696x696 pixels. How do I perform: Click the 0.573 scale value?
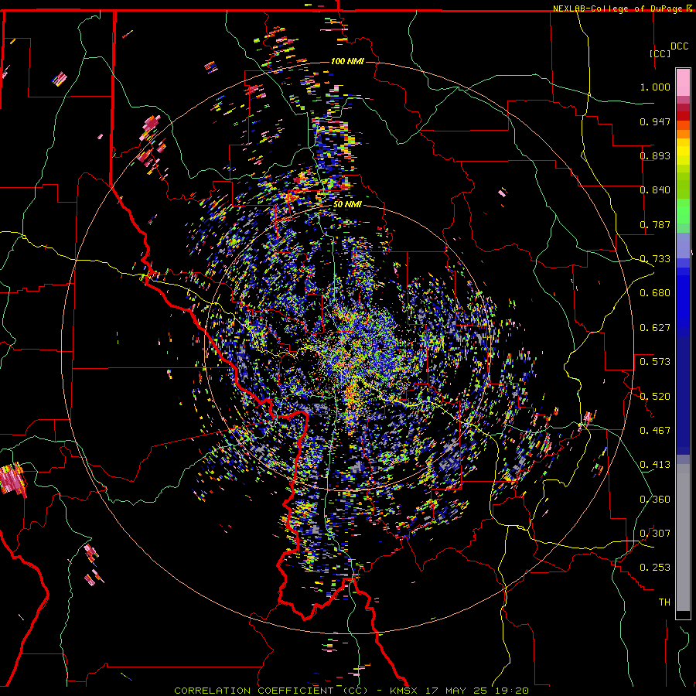655,362
